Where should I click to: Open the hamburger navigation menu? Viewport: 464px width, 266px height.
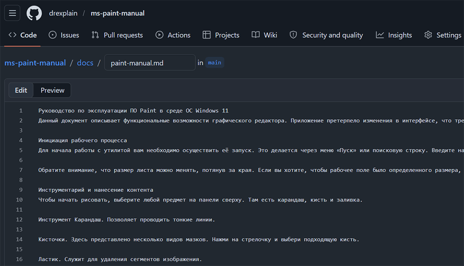[x=12, y=13]
